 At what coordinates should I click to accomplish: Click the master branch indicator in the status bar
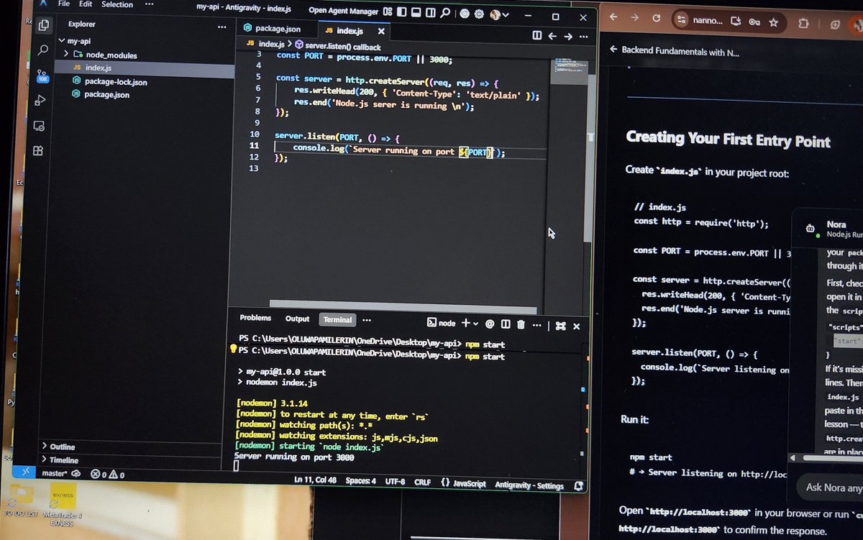point(60,473)
